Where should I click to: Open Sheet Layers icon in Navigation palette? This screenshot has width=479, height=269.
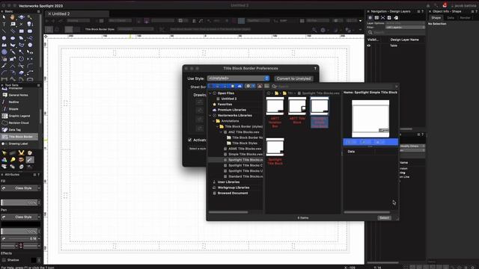[x=376, y=18]
